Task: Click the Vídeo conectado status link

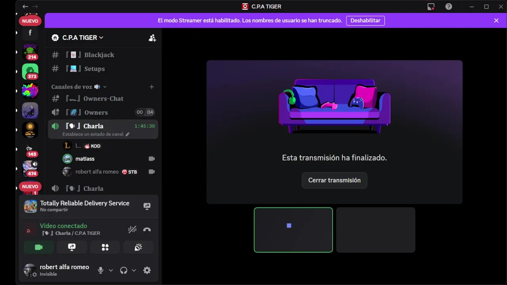Action: pos(63,226)
